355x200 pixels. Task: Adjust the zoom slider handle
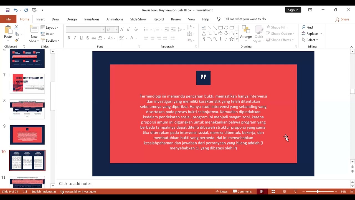(x=318, y=191)
